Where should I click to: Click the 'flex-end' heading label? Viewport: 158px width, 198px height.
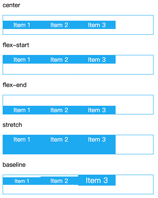[x=15, y=85]
